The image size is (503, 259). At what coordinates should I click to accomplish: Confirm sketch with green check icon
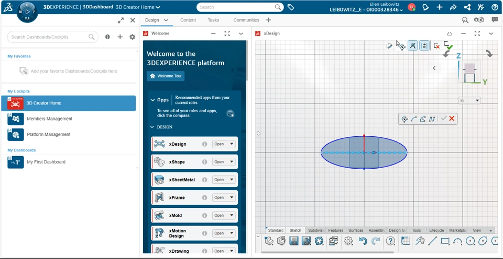click(x=448, y=45)
